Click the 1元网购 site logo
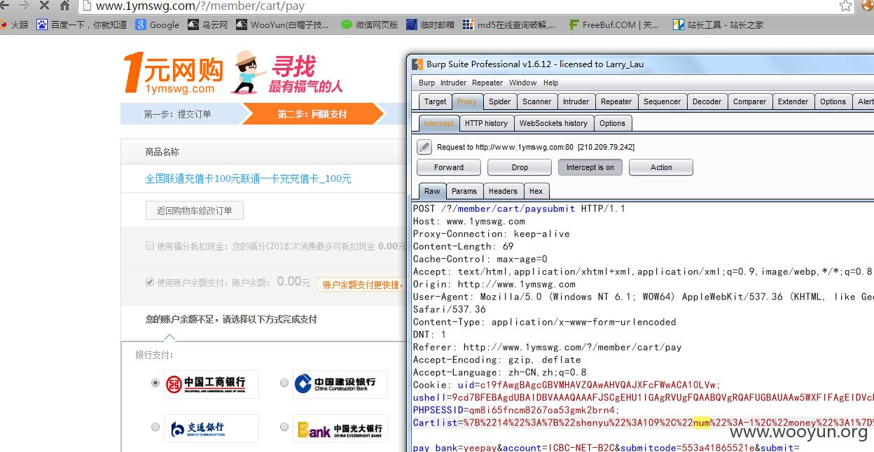874x452 pixels. [173, 73]
